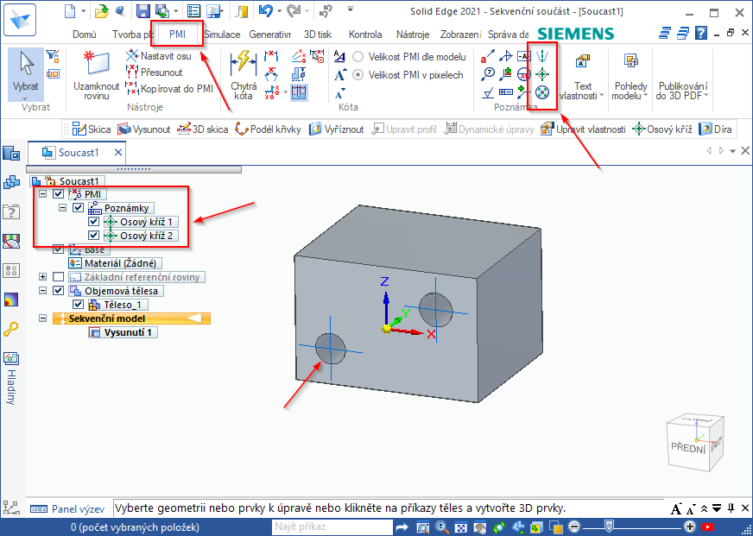Enable the Základní referenční roviny checkbox
The image size is (753, 536).
point(59,277)
